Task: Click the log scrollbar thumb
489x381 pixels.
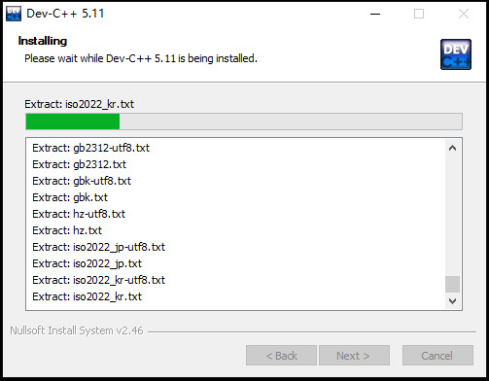Action: click(452, 284)
